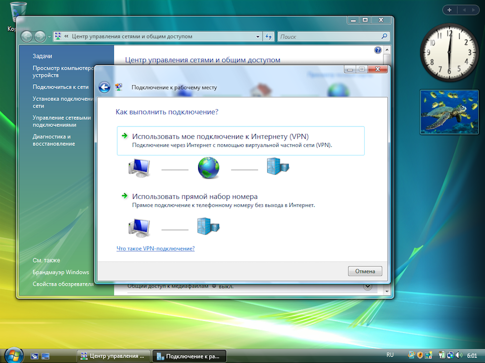This screenshot has height=363, width=485.
Task: Click the 'См. также' heading in sidebar
Action: [x=46, y=260]
